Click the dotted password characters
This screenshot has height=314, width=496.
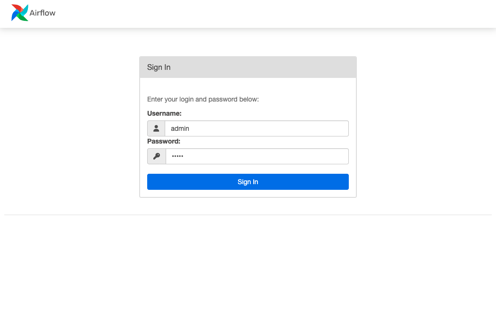pyautogui.click(x=178, y=156)
